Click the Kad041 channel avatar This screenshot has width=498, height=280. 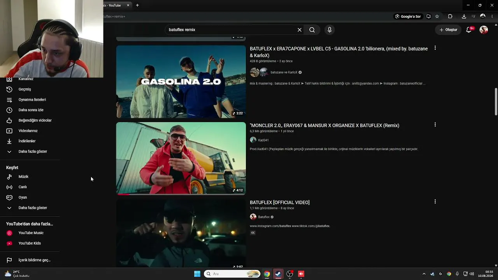coord(253,140)
